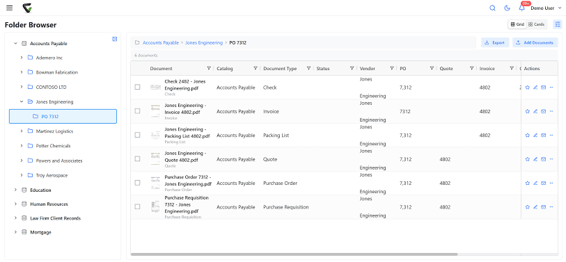This screenshot has width=566, height=262.
Task: Filter the Document Type column
Action: (x=308, y=68)
